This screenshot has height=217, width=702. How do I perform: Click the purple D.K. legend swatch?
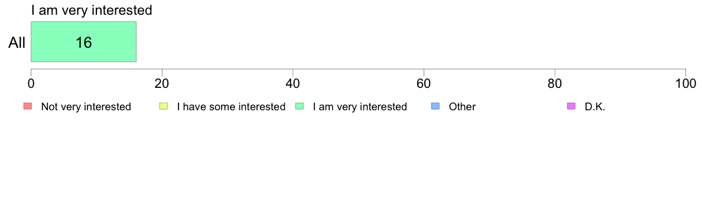coord(571,106)
